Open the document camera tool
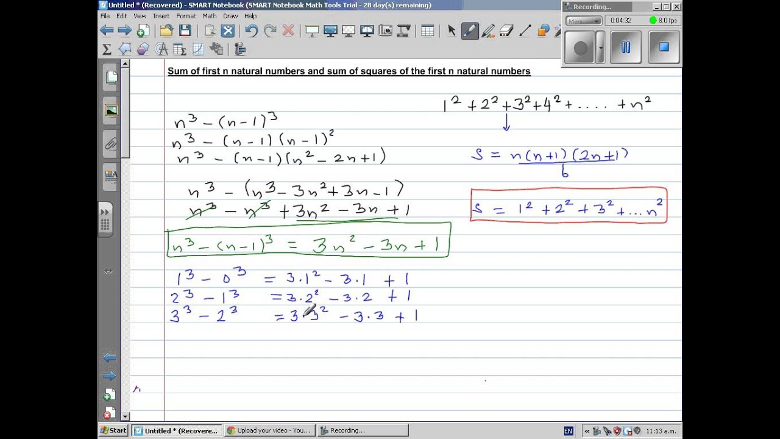Screen dimensions: 780x439 [403, 30]
